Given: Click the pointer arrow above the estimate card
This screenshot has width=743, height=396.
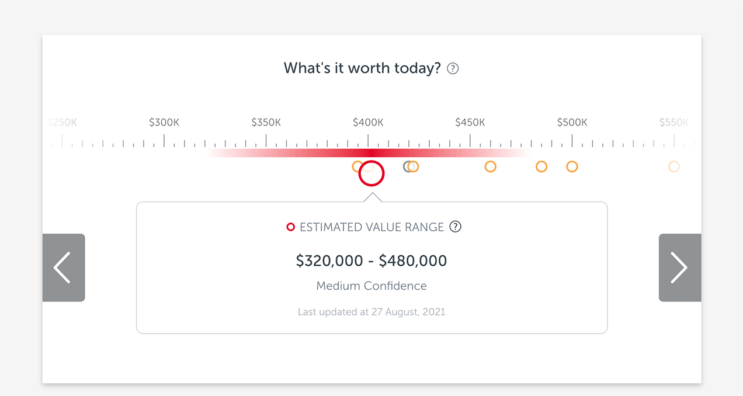Looking at the screenshot, I should coord(371,197).
